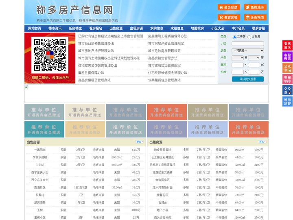
Task: Open the 求购信息 nav item
Action: coord(157,29)
